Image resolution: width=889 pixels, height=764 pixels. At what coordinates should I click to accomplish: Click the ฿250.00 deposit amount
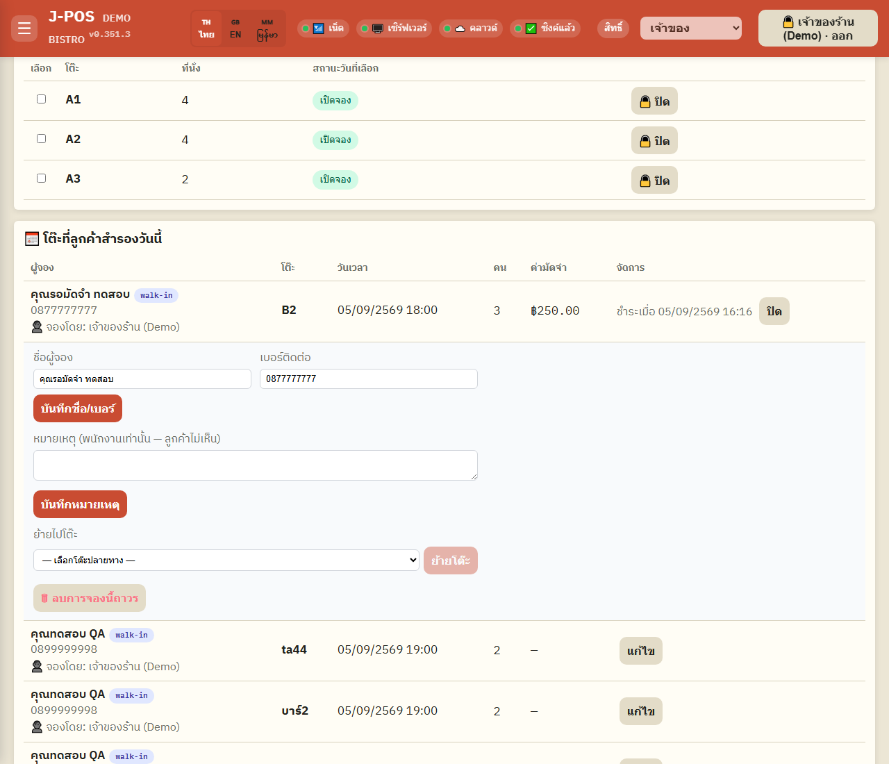point(555,310)
